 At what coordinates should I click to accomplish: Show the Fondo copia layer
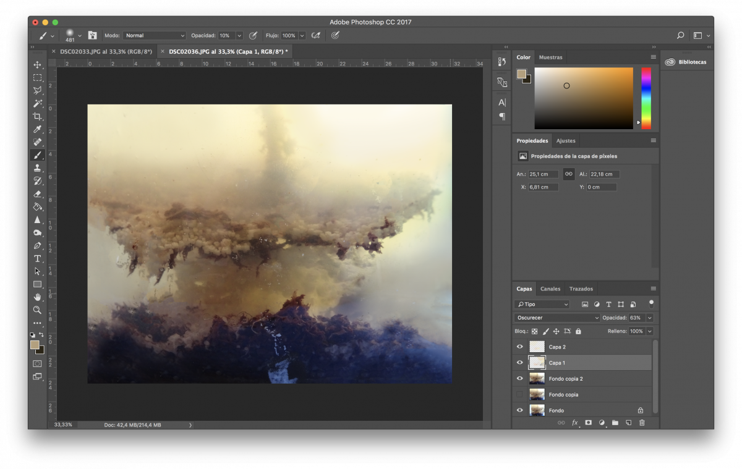pyautogui.click(x=519, y=394)
